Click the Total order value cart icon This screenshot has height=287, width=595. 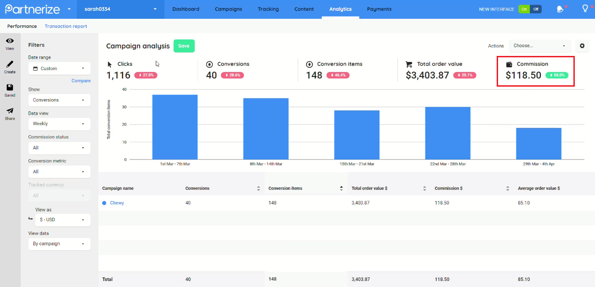[x=409, y=64]
